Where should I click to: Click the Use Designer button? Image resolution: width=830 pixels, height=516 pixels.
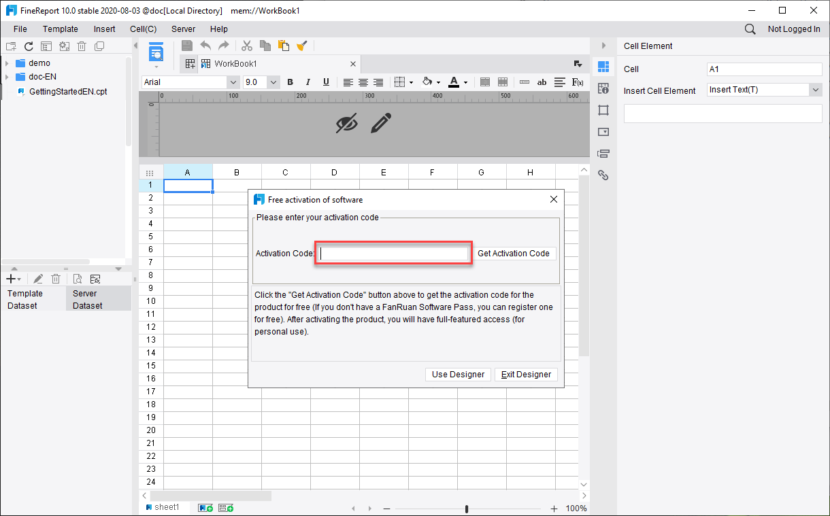coord(458,375)
